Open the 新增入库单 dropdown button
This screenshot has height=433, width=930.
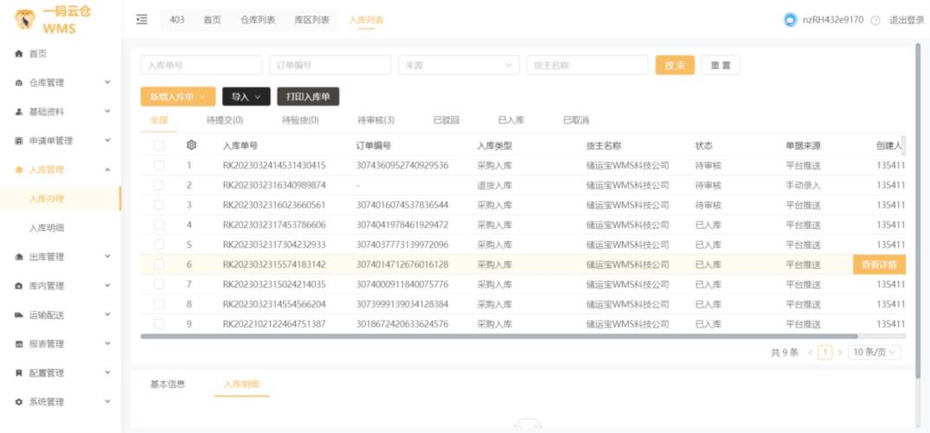178,97
